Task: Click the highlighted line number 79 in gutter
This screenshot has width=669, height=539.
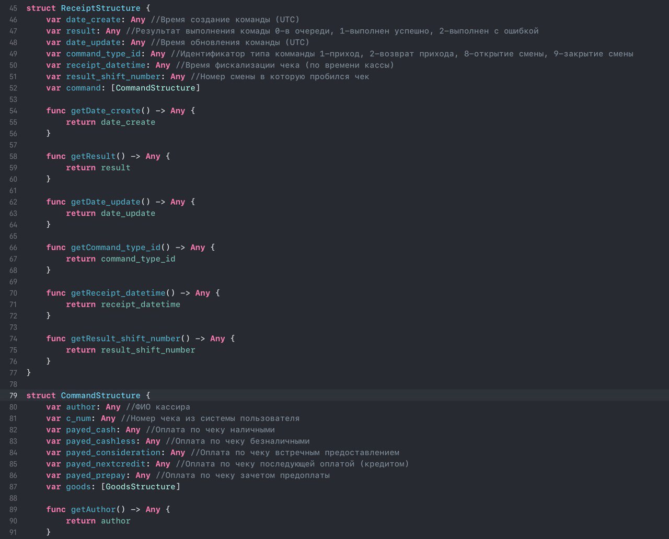Action: tap(13, 395)
